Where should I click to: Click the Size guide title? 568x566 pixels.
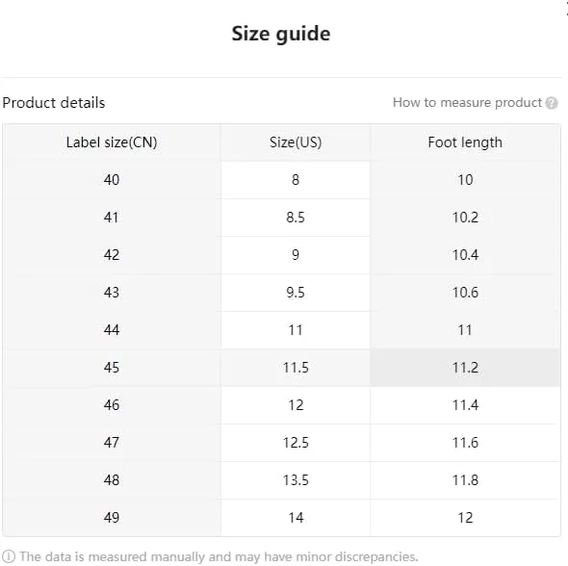coord(281,34)
